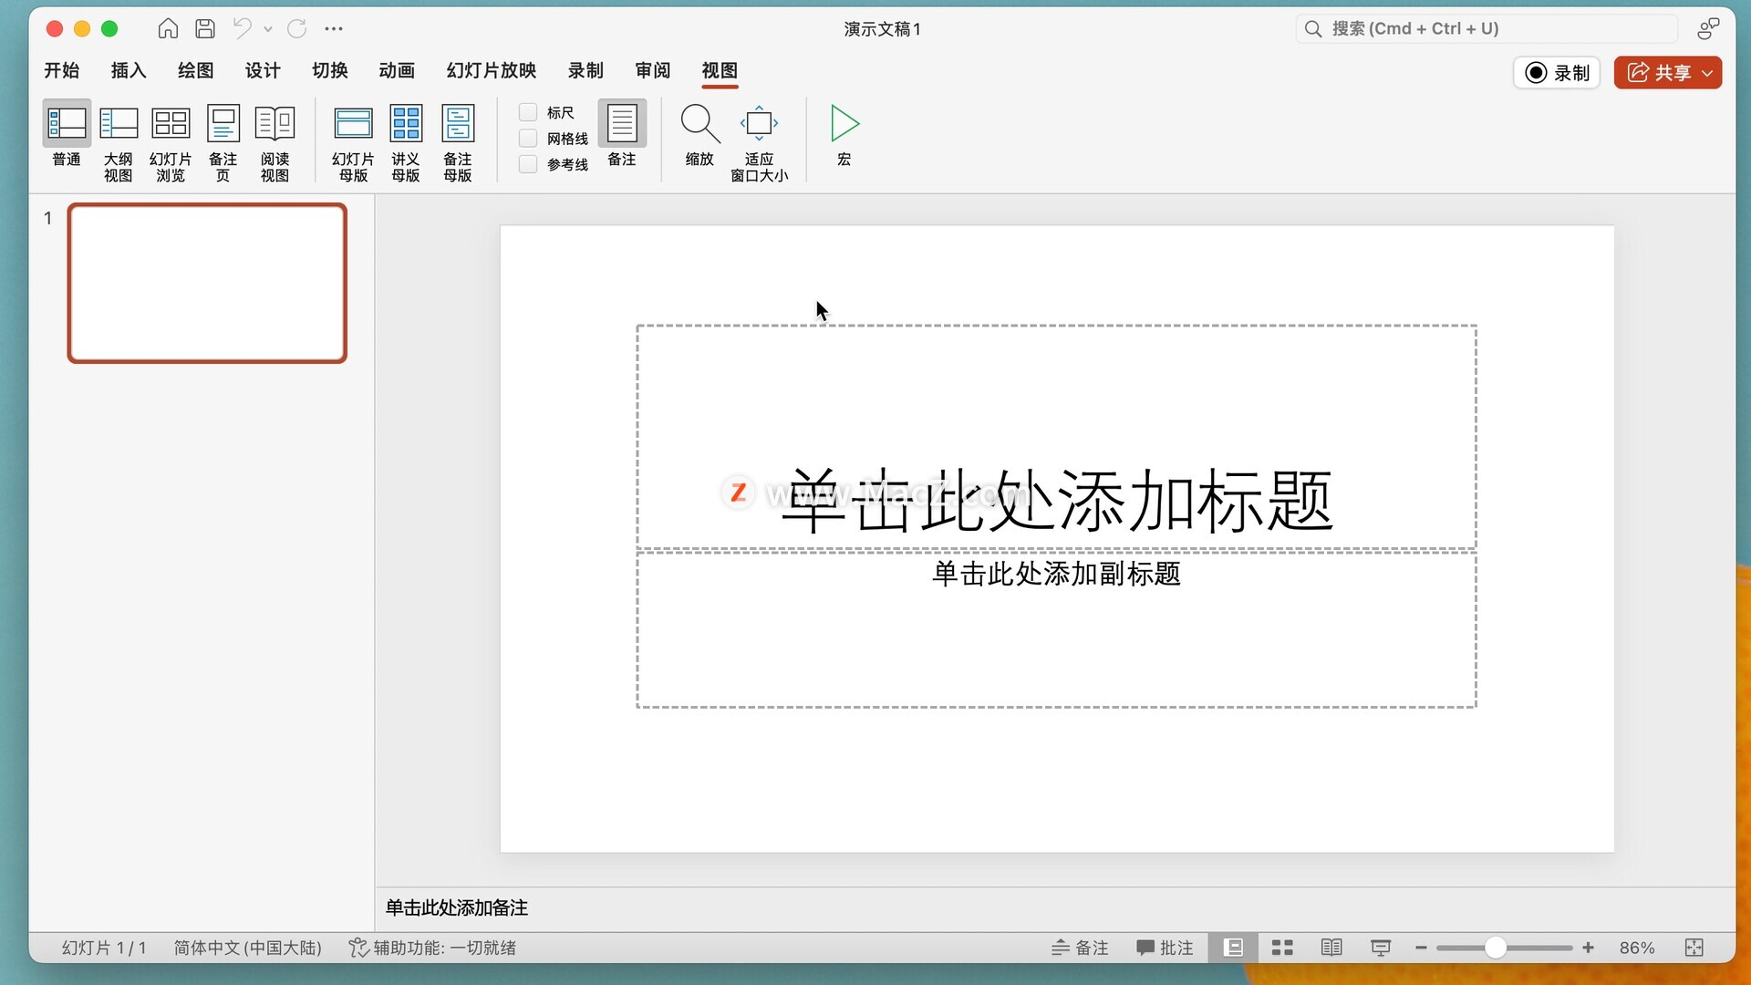
Task: Open the 审阅 (Review) tab
Action: pyautogui.click(x=653, y=70)
